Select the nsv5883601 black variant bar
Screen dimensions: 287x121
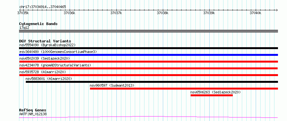click(152, 82)
